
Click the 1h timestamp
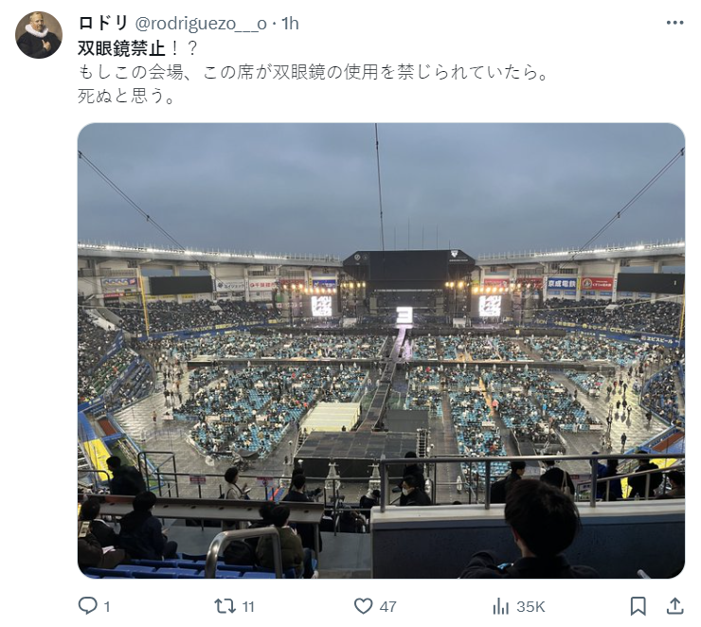pos(290,24)
